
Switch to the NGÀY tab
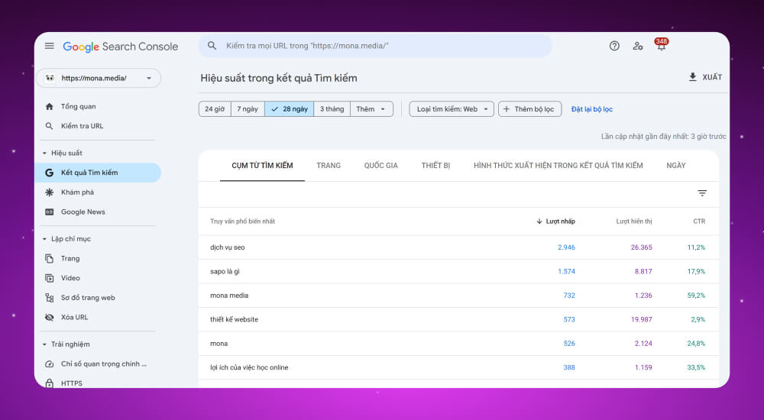676,166
